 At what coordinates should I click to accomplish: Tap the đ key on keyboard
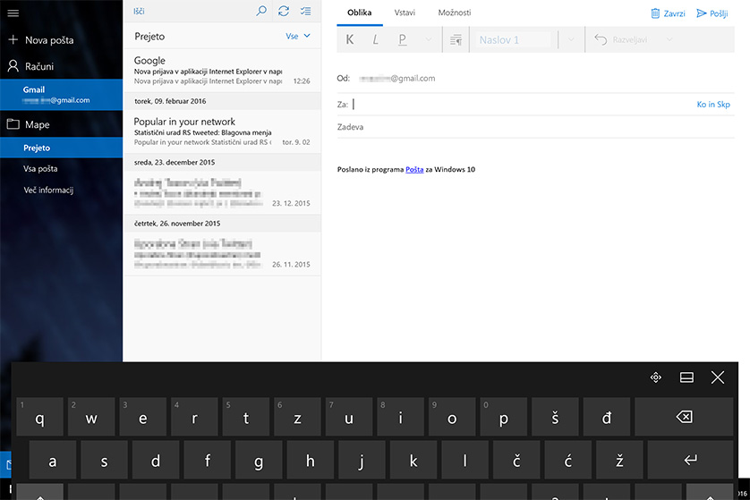[607, 417]
